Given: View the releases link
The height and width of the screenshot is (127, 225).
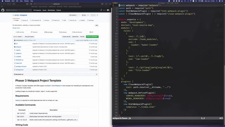Looking at the screenshot, I should (63, 32).
